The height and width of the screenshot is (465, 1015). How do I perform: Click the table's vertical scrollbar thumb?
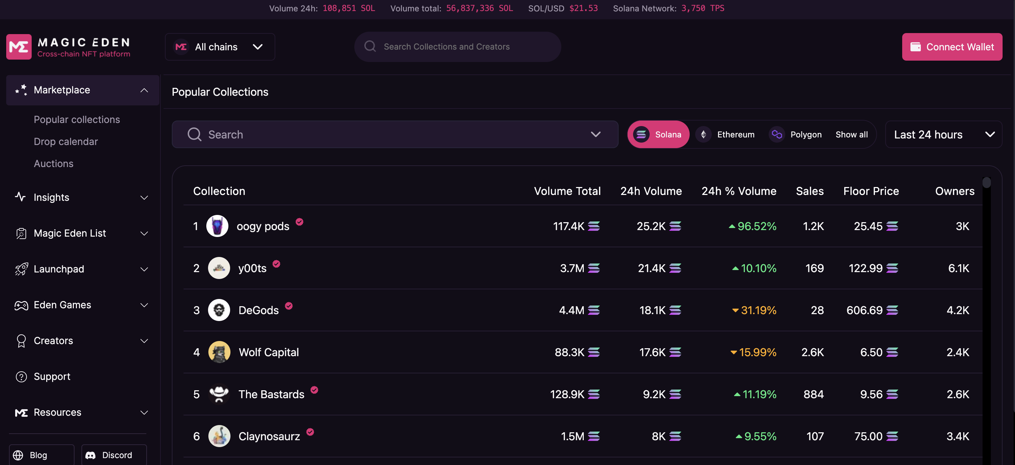[986, 182]
